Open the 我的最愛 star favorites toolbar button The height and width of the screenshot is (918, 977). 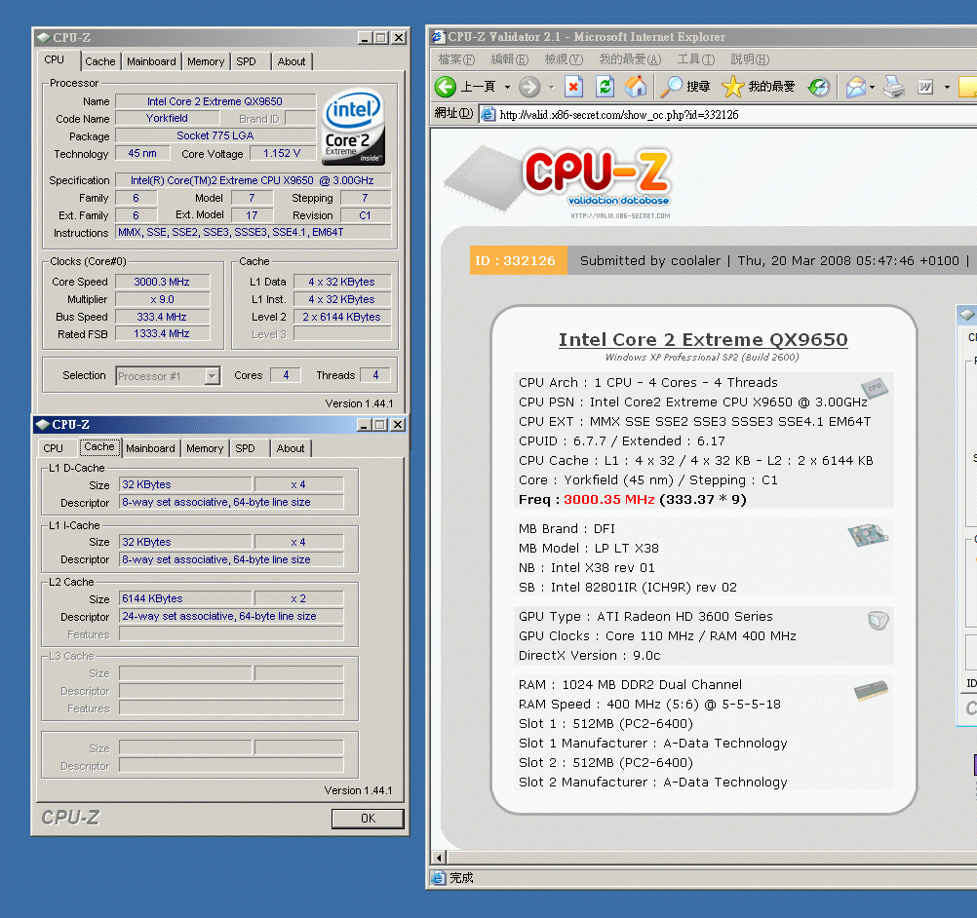click(758, 87)
